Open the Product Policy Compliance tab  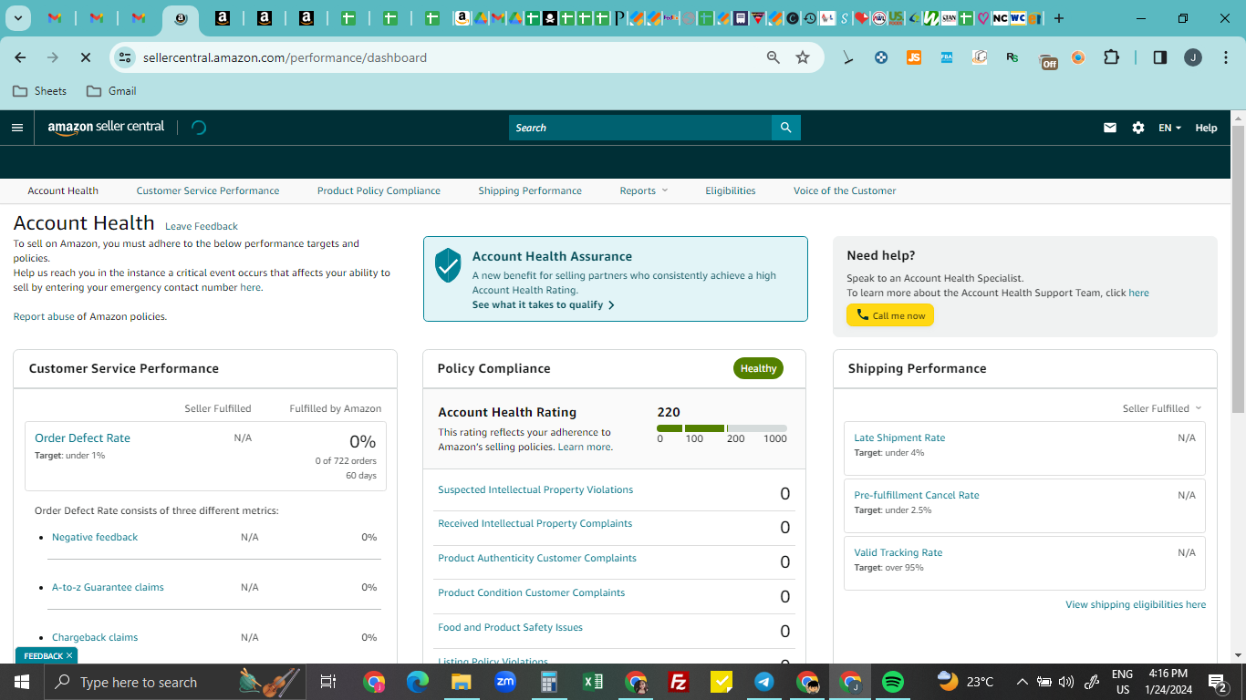(379, 190)
